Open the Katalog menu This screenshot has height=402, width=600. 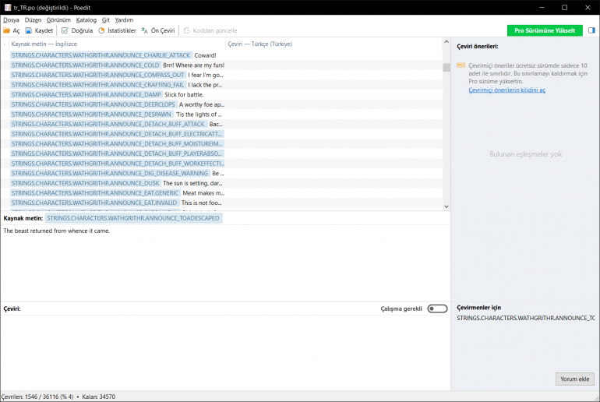tap(86, 19)
